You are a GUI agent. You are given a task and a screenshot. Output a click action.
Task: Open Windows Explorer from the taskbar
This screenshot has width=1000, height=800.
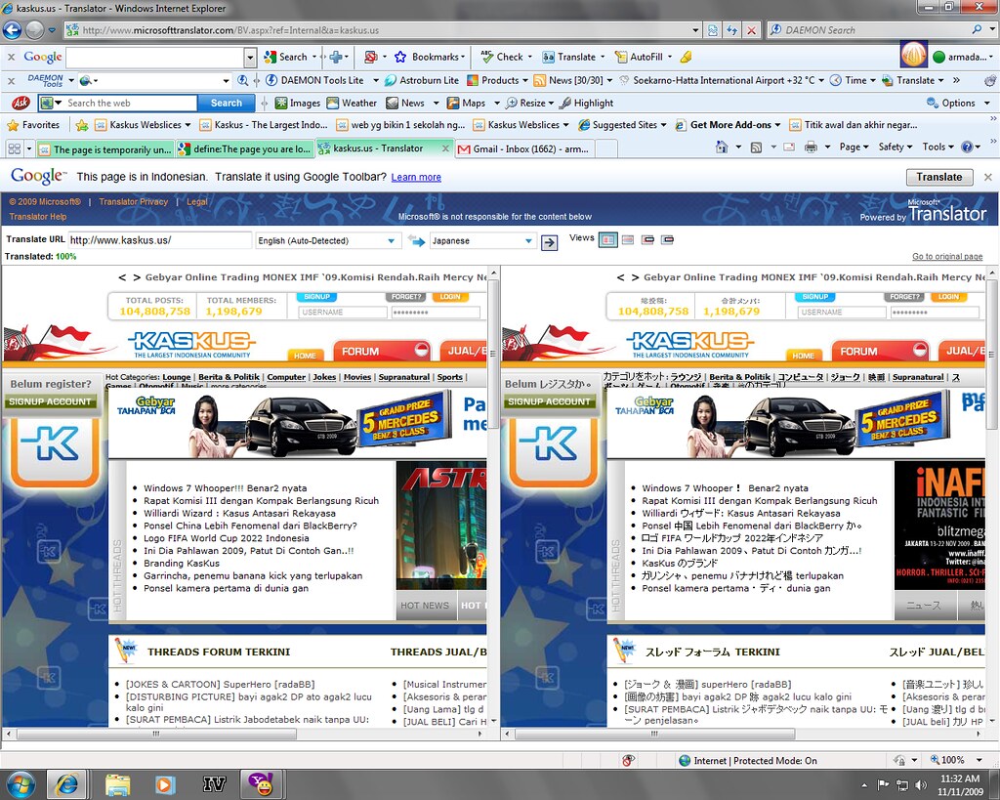click(118, 784)
